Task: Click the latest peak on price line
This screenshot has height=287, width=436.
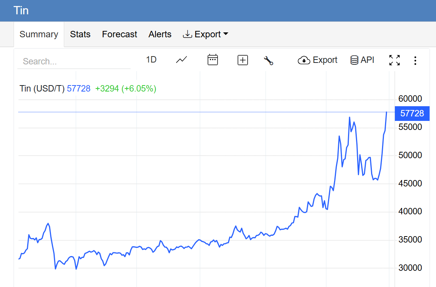Action: pyautogui.click(x=387, y=112)
